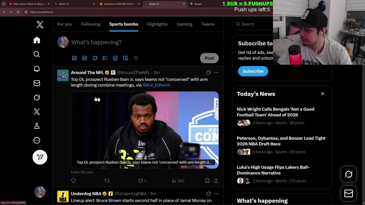Bookmark the Around The NFL post
The height and width of the screenshot is (205, 365).
(x=207, y=181)
